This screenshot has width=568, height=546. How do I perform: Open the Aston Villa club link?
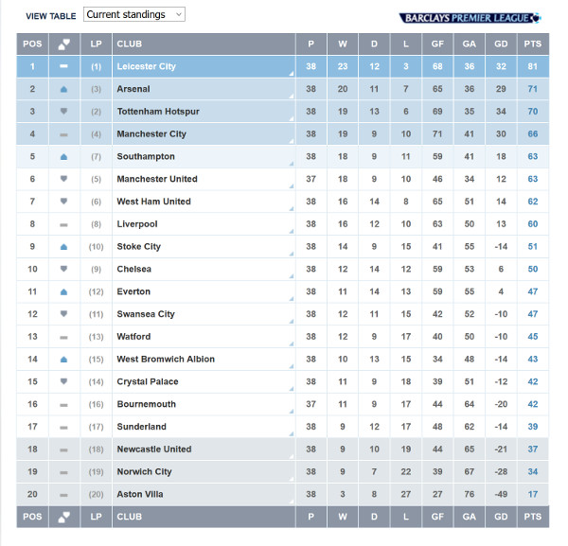pyautogui.click(x=140, y=494)
